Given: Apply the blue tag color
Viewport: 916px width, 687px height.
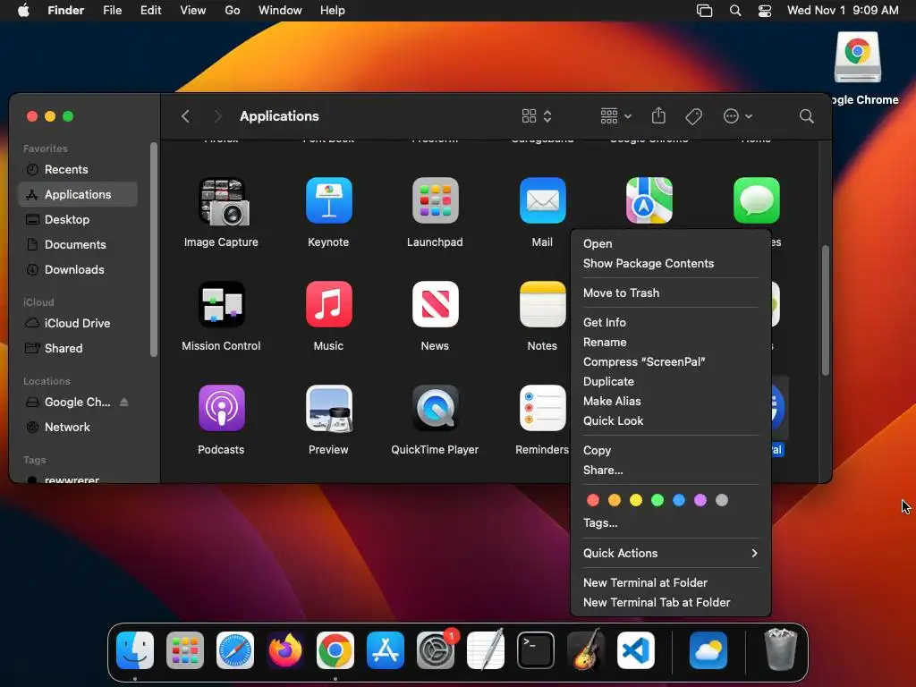Looking at the screenshot, I should 679,500.
